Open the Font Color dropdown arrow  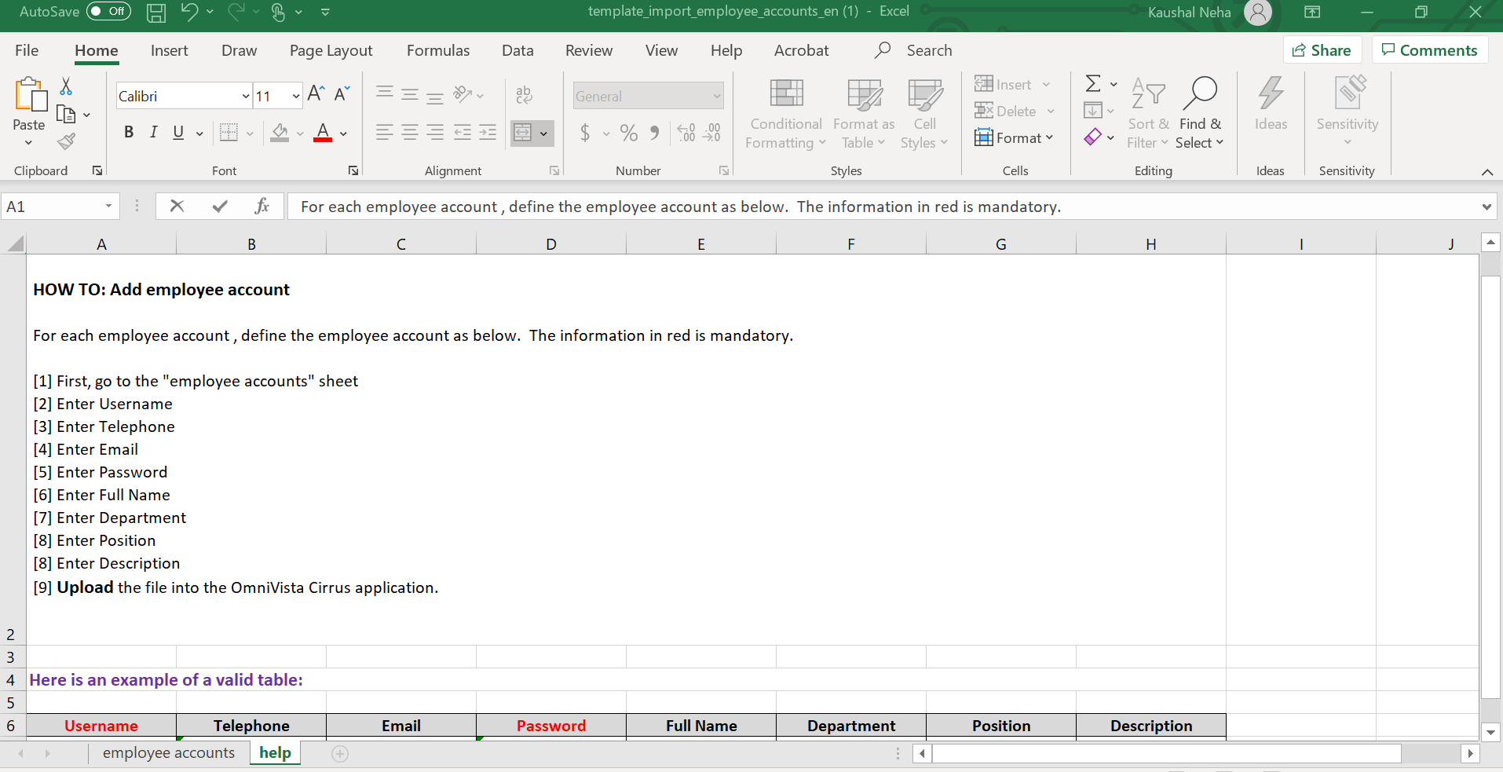coord(343,133)
